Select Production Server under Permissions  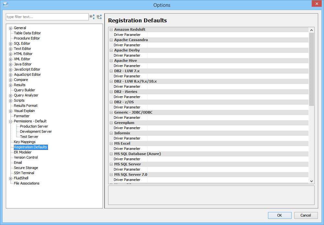coord(34,126)
